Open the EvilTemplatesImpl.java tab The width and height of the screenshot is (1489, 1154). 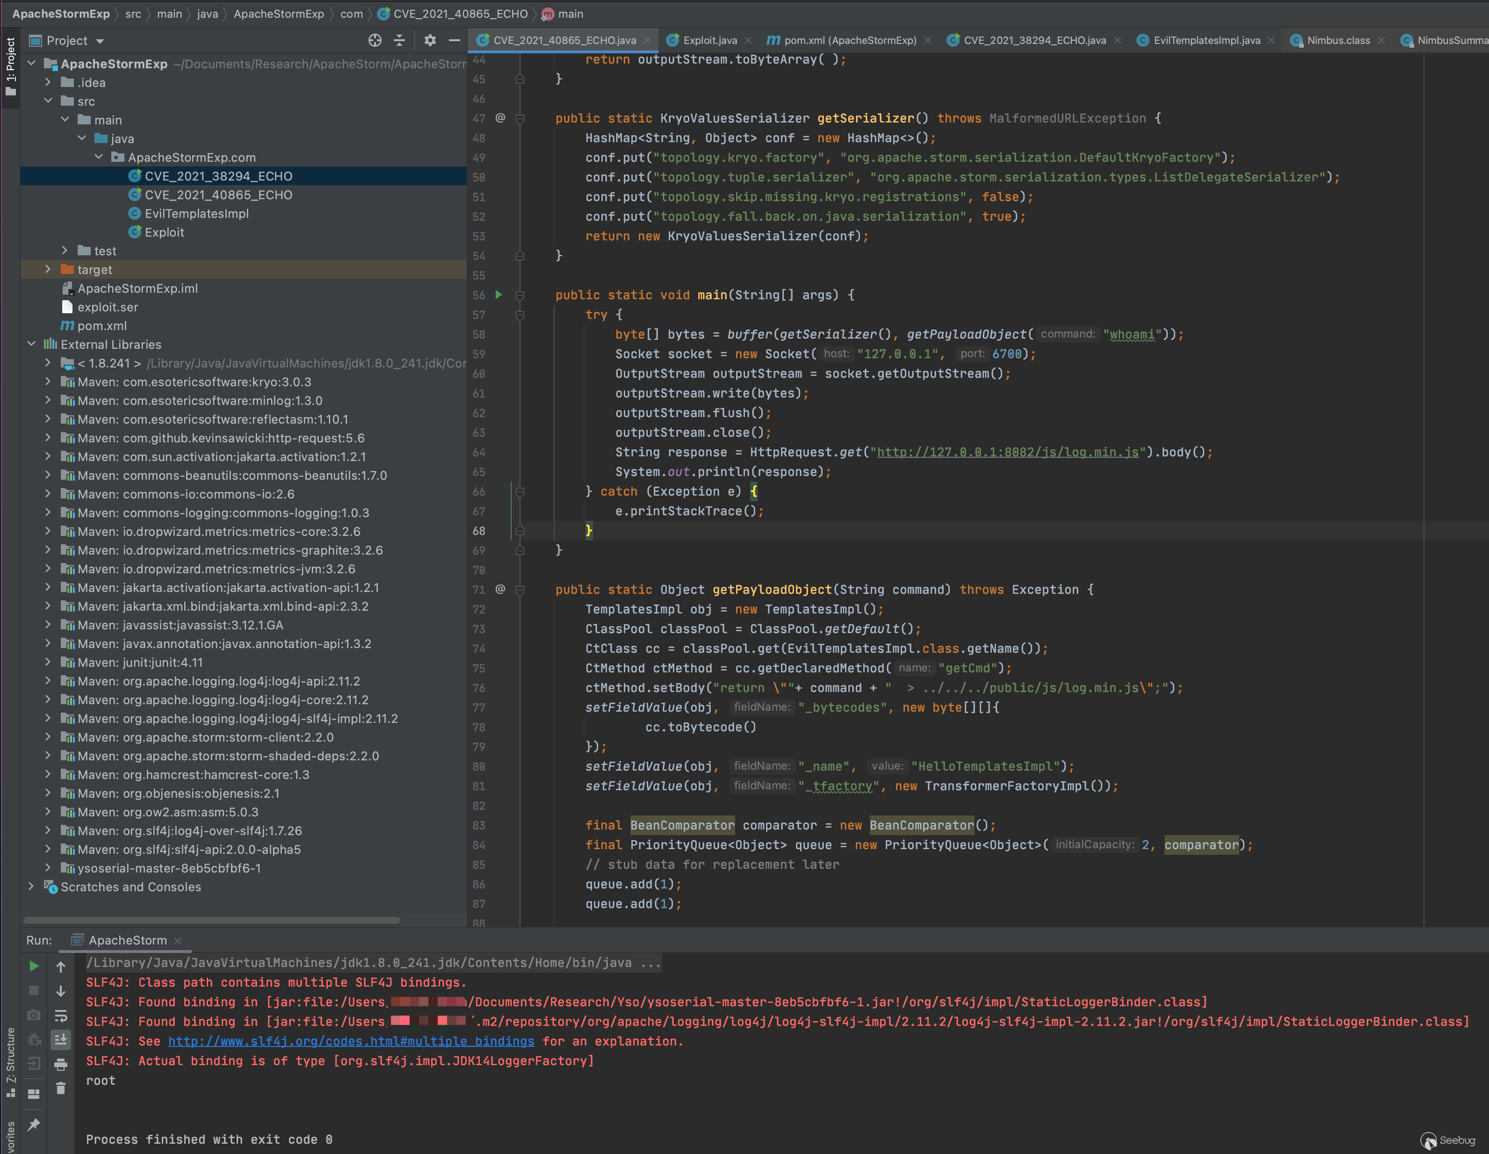tap(1206, 41)
